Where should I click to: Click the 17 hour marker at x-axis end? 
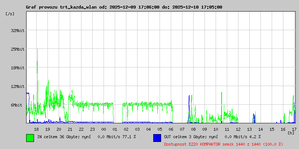(294, 129)
